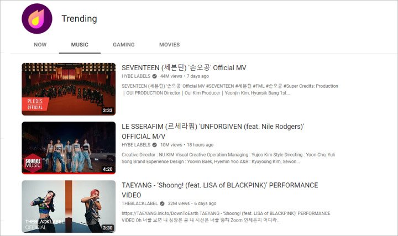The width and height of the screenshot is (398, 236).
Task: Visit HYBE LABELS channel under SEVENTEEN video
Action: (136, 76)
